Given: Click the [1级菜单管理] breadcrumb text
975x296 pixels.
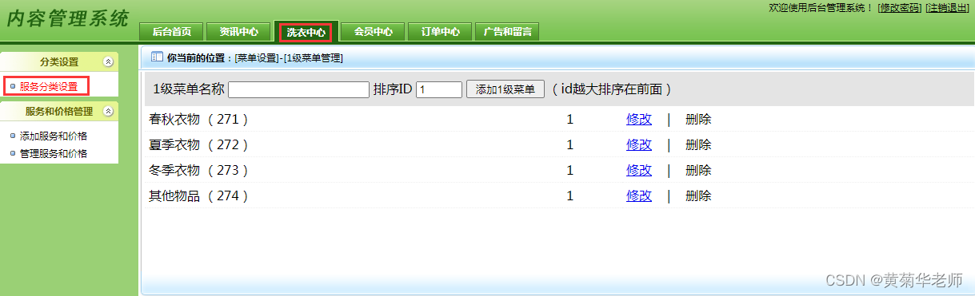Looking at the screenshot, I should click(314, 58).
